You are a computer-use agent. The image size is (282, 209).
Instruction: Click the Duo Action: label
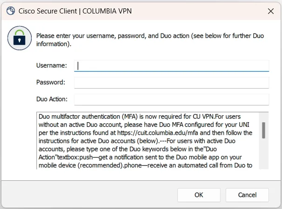pos(52,99)
